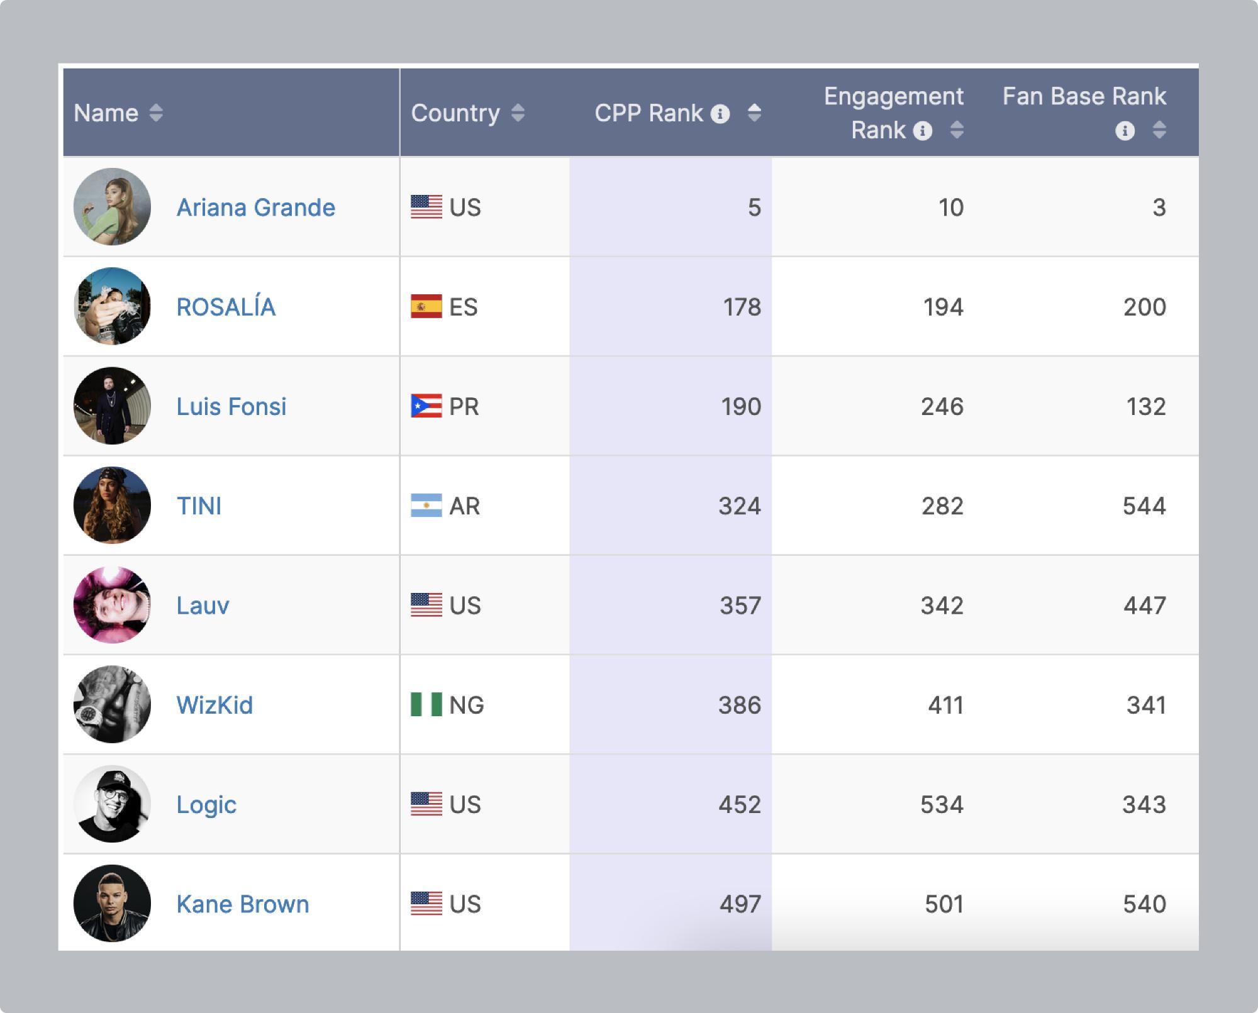
Task: Click the US flag in Kane Brown row
Action: tap(426, 904)
